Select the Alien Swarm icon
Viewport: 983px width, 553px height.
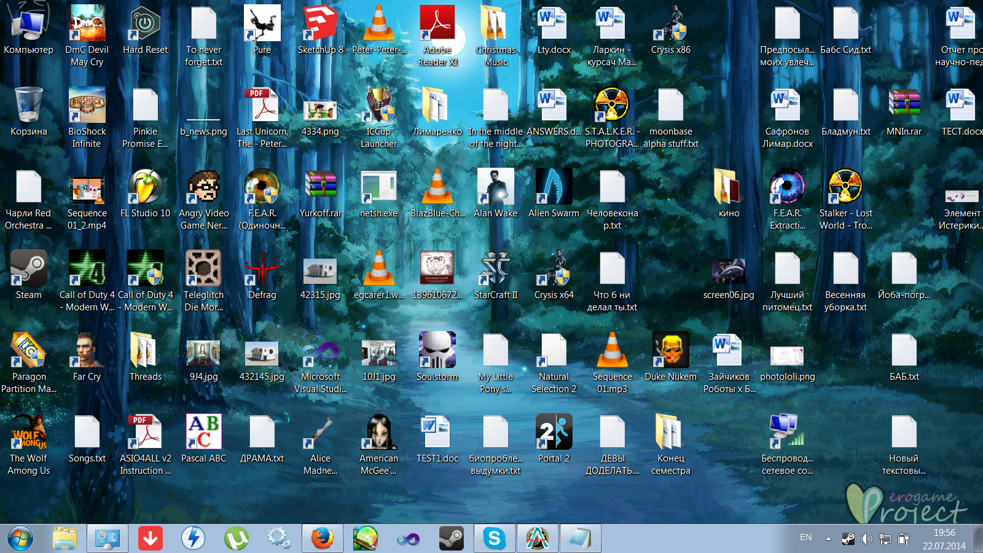[554, 193]
